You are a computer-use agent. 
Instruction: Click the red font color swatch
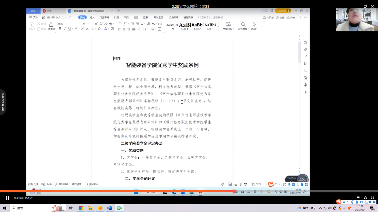coord(106,29)
